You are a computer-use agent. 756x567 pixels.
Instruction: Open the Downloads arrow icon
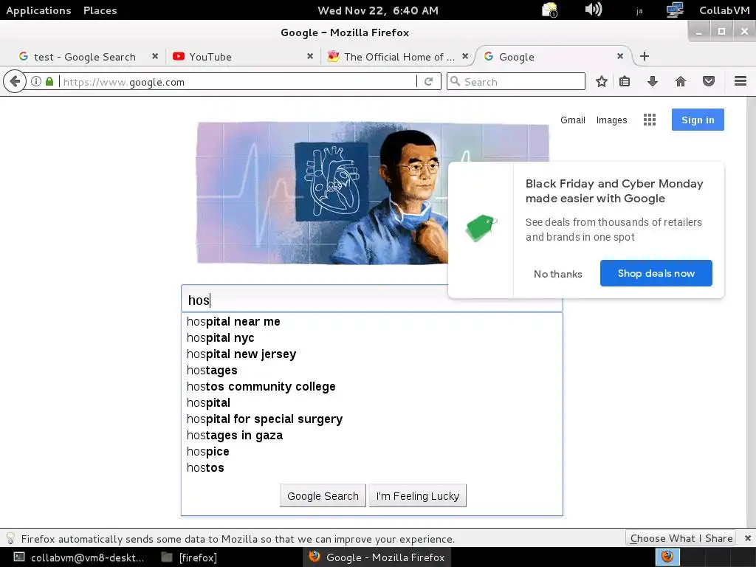[653, 81]
